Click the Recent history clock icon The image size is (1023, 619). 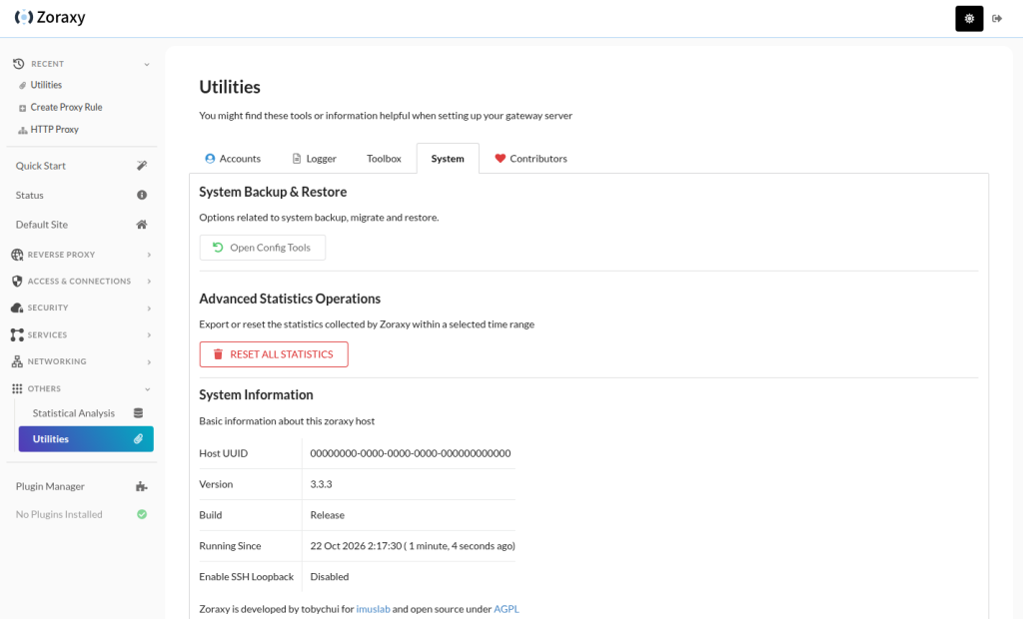[18, 63]
